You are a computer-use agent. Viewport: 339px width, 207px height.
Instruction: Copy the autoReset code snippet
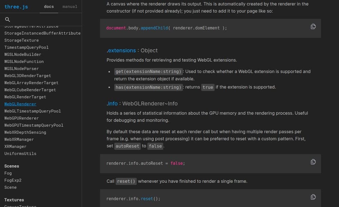click(x=313, y=162)
